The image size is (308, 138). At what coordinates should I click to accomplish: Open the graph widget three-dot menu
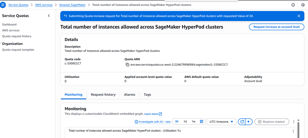293,131
